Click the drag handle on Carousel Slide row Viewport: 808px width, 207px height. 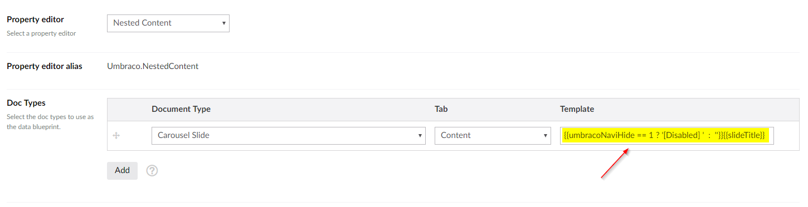(x=116, y=135)
